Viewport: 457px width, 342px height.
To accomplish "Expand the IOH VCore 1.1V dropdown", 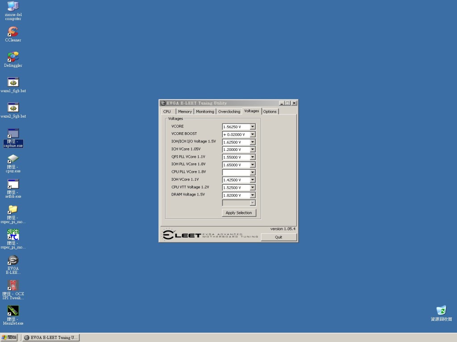I will tap(253, 180).
